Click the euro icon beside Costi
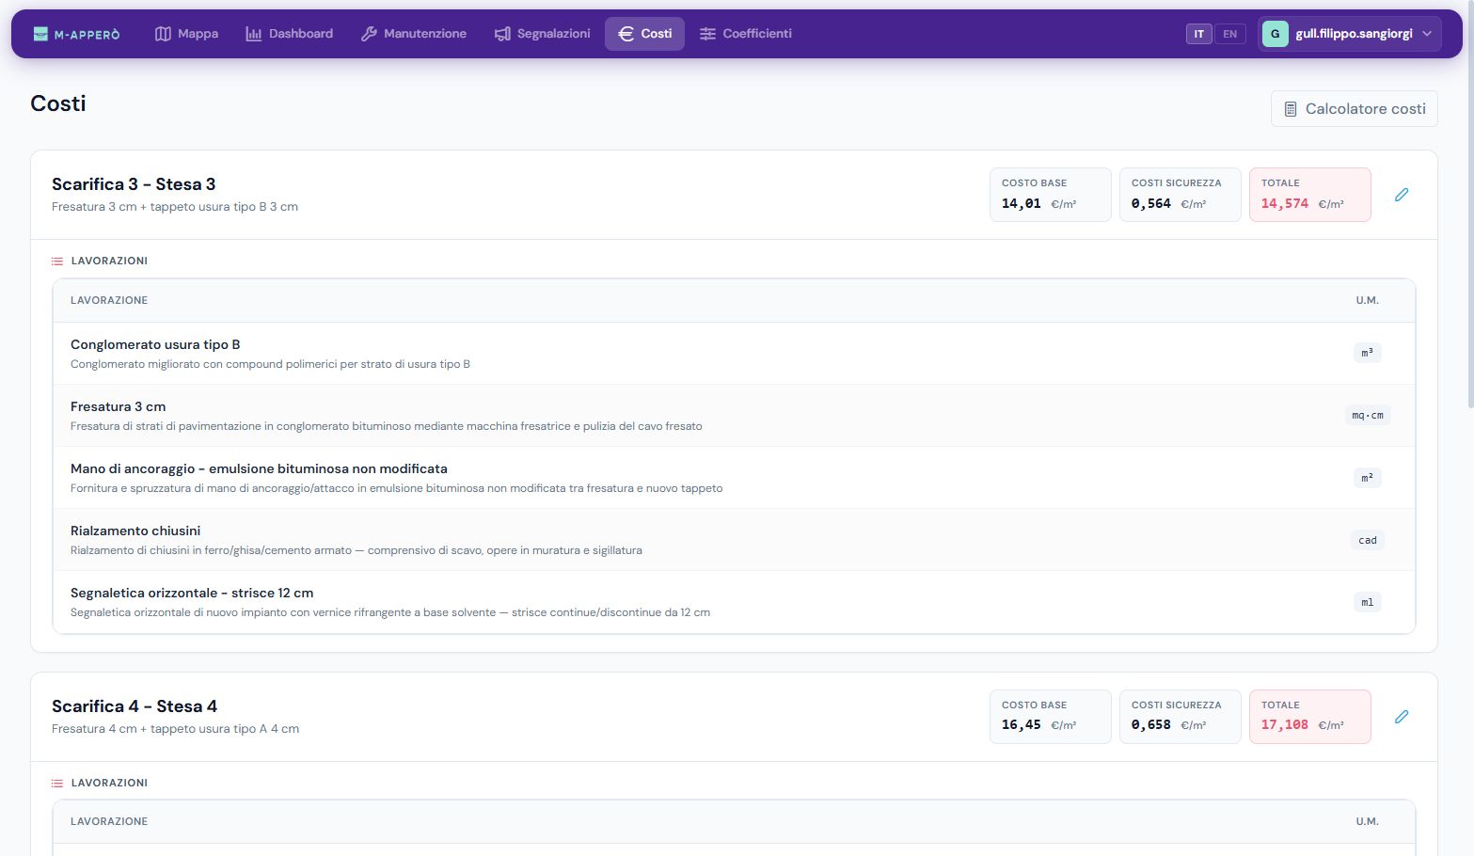The height and width of the screenshot is (856, 1474). [x=626, y=34]
